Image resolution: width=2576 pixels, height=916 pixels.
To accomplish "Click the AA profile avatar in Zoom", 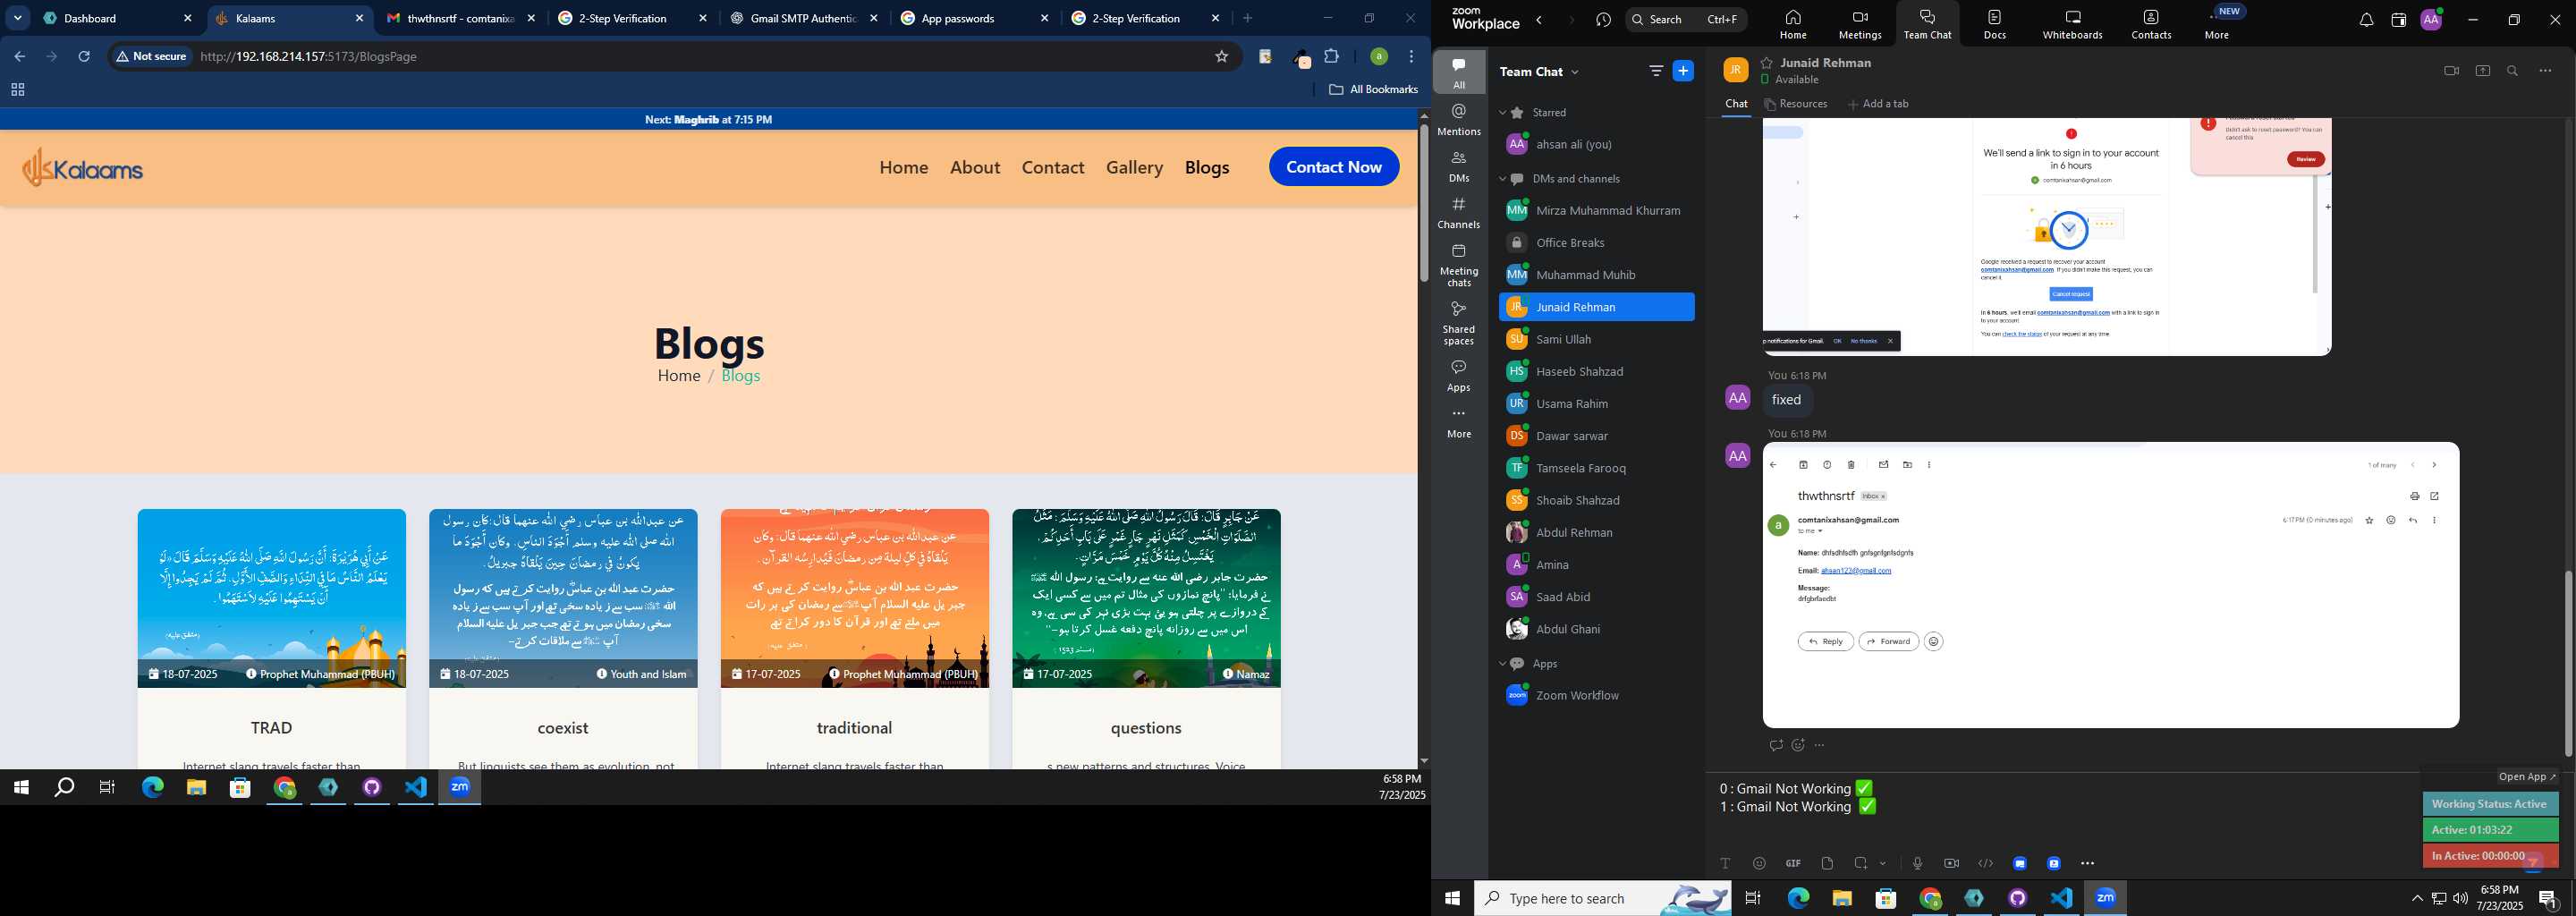I will (x=2431, y=20).
